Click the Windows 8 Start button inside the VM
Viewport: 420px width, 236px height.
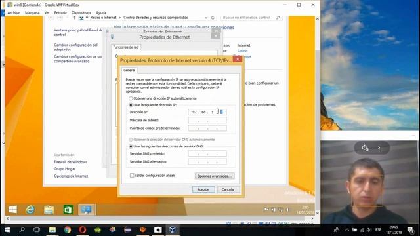point(12,210)
